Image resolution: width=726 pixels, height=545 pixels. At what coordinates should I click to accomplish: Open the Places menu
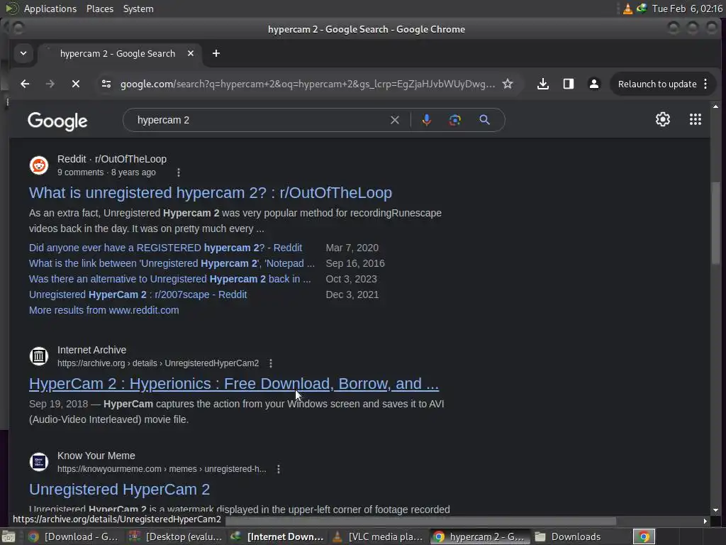point(99,9)
